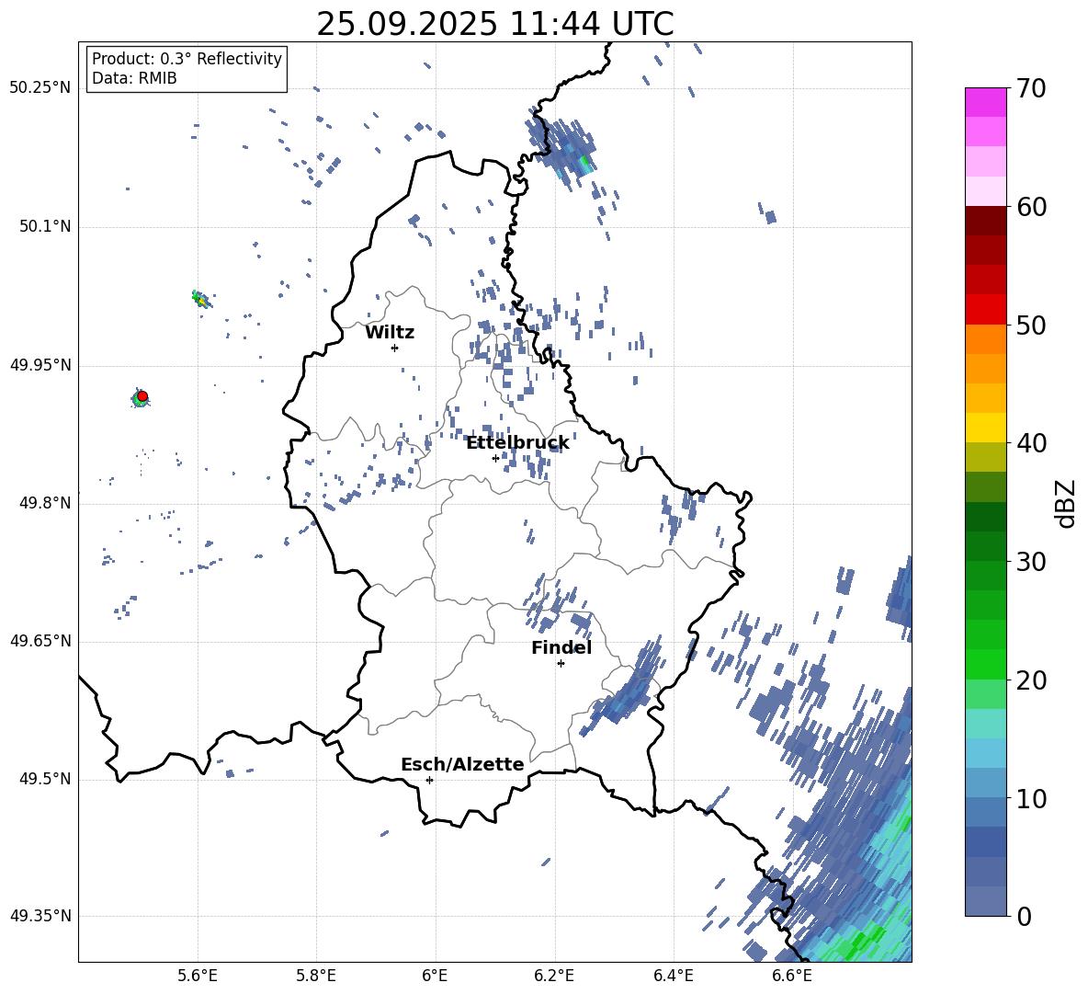
Task: Click the 49.35°N latitude label
Action: (40, 916)
